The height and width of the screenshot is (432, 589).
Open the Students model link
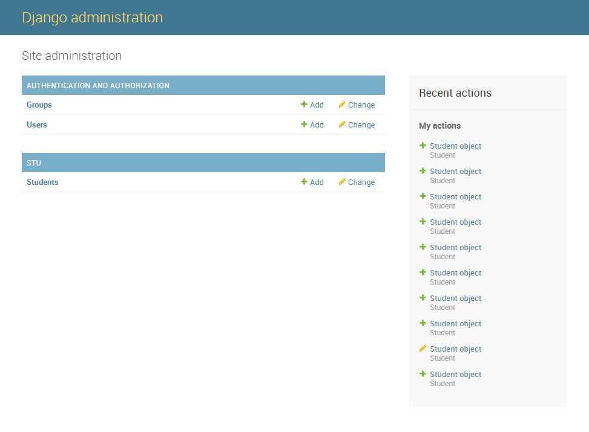click(42, 182)
